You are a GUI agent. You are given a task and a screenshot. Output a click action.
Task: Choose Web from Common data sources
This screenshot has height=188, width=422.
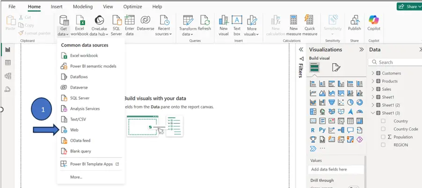point(90,130)
